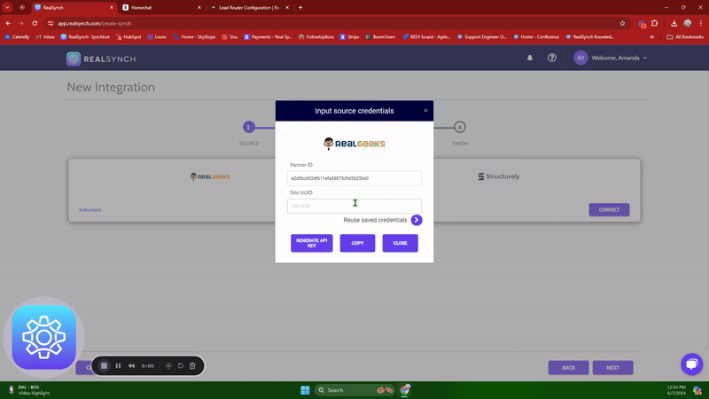Open the Instructions link
Image resolution: width=709 pixels, height=399 pixels.
(x=90, y=210)
